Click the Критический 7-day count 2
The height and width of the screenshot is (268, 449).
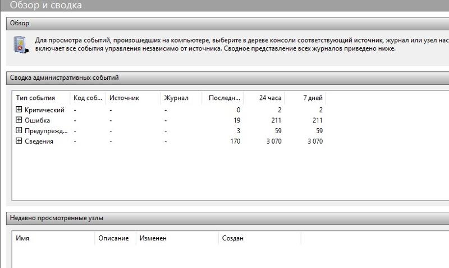pyautogui.click(x=320, y=110)
